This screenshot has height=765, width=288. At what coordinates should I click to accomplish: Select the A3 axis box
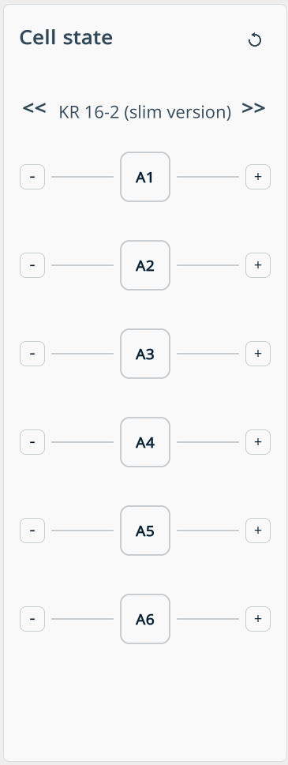point(145,354)
